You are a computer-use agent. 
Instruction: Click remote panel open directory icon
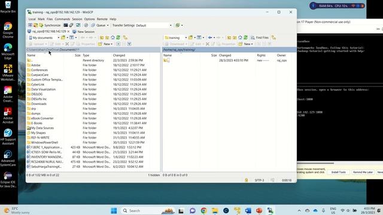(x=190, y=38)
